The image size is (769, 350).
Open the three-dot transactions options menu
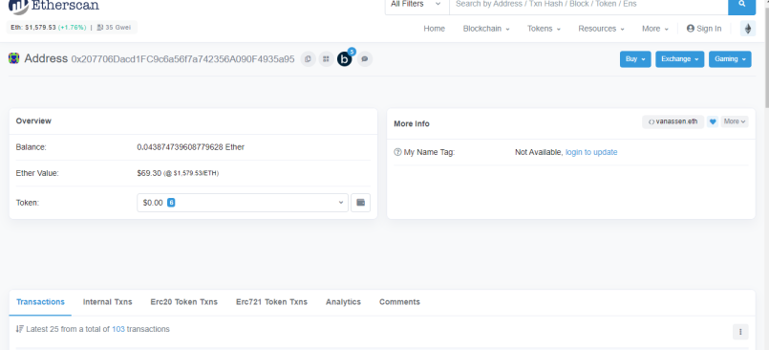click(x=740, y=332)
